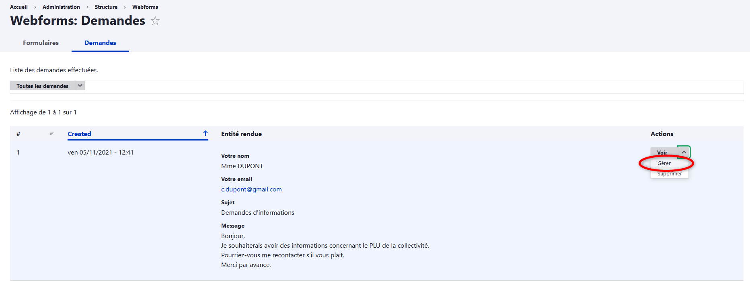Click the Mme DUPONT name text
This screenshot has height=281, width=750.
click(x=242, y=166)
